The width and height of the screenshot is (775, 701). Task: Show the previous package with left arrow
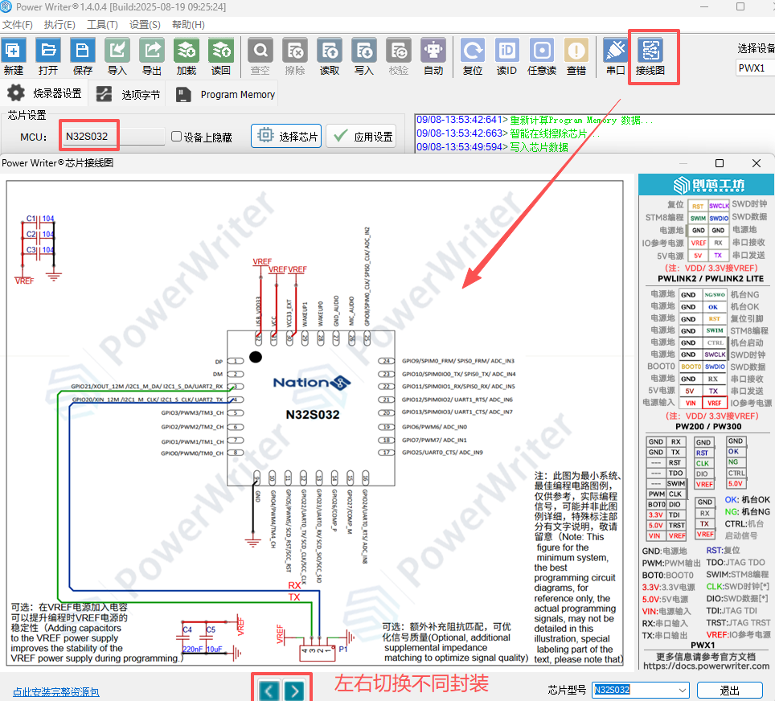(x=269, y=691)
